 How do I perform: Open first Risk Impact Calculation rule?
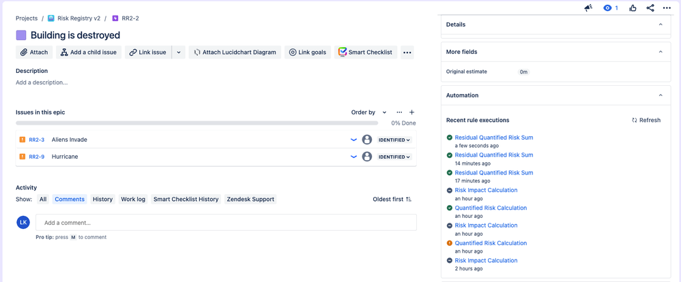point(486,190)
